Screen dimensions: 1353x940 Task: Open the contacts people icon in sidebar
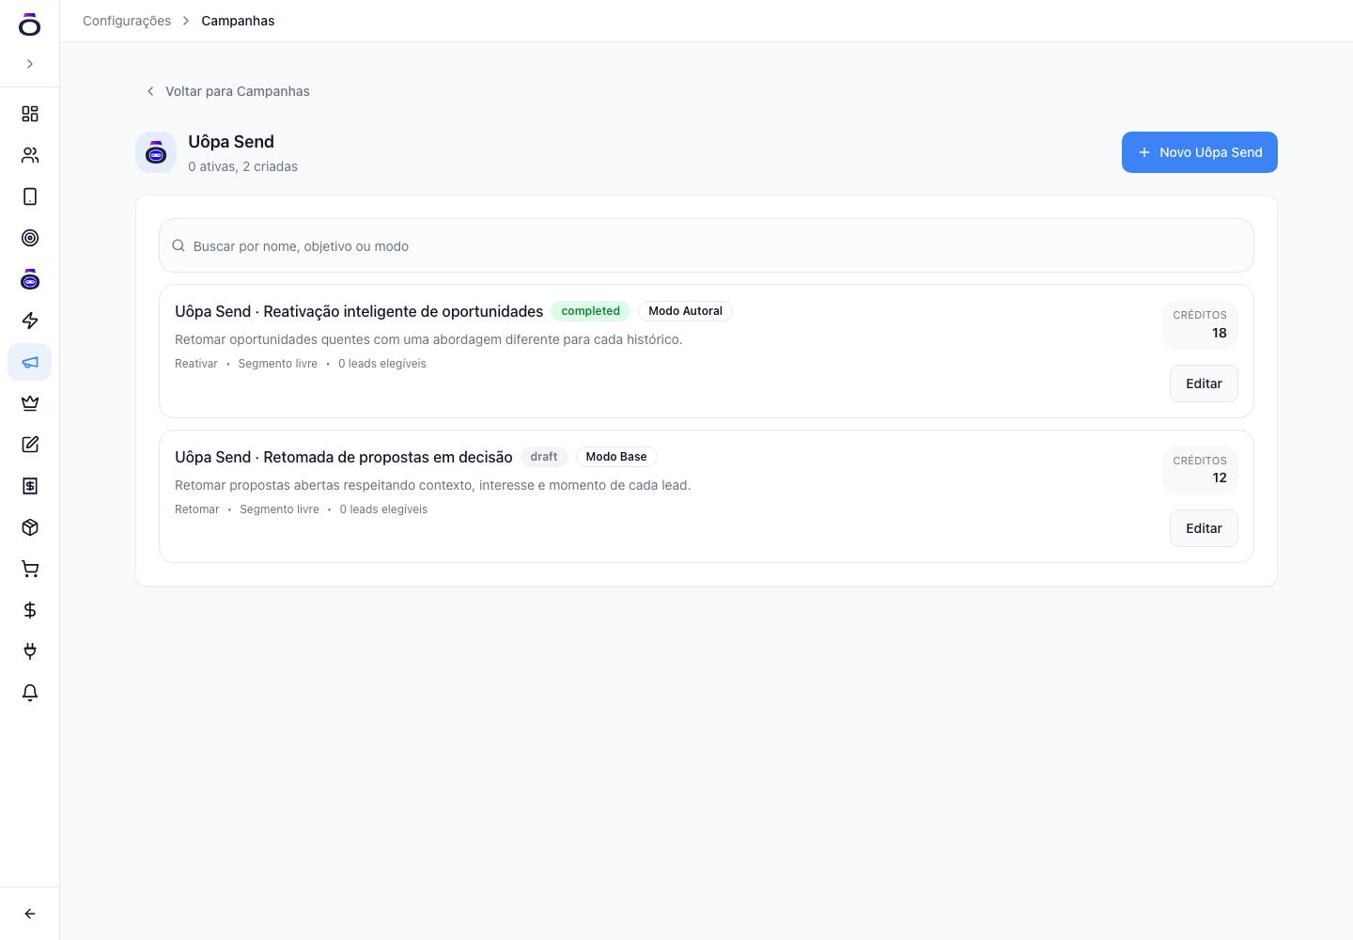(x=30, y=155)
